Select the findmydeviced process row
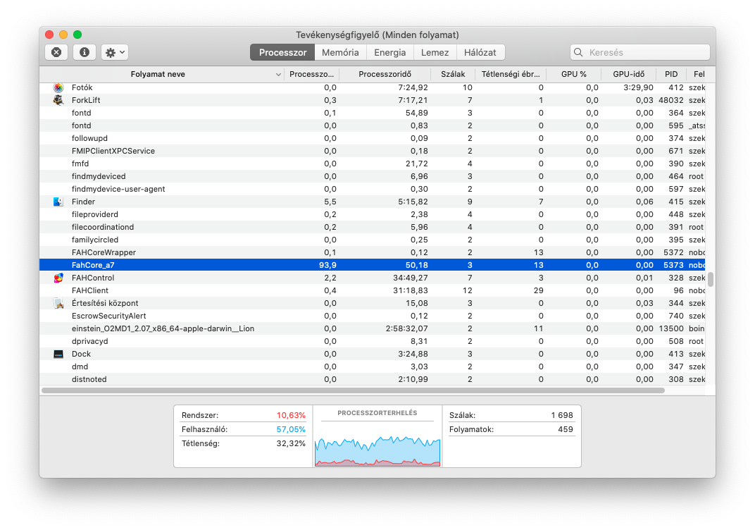 (x=372, y=176)
